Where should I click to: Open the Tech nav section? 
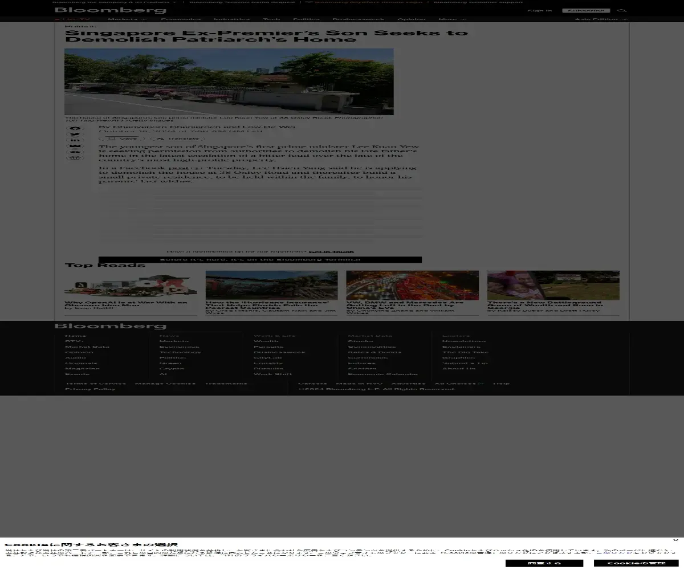(x=271, y=19)
